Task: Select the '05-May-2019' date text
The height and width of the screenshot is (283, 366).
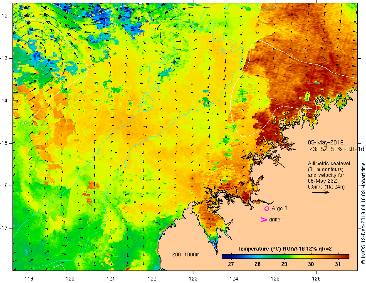Action: click(x=325, y=142)
